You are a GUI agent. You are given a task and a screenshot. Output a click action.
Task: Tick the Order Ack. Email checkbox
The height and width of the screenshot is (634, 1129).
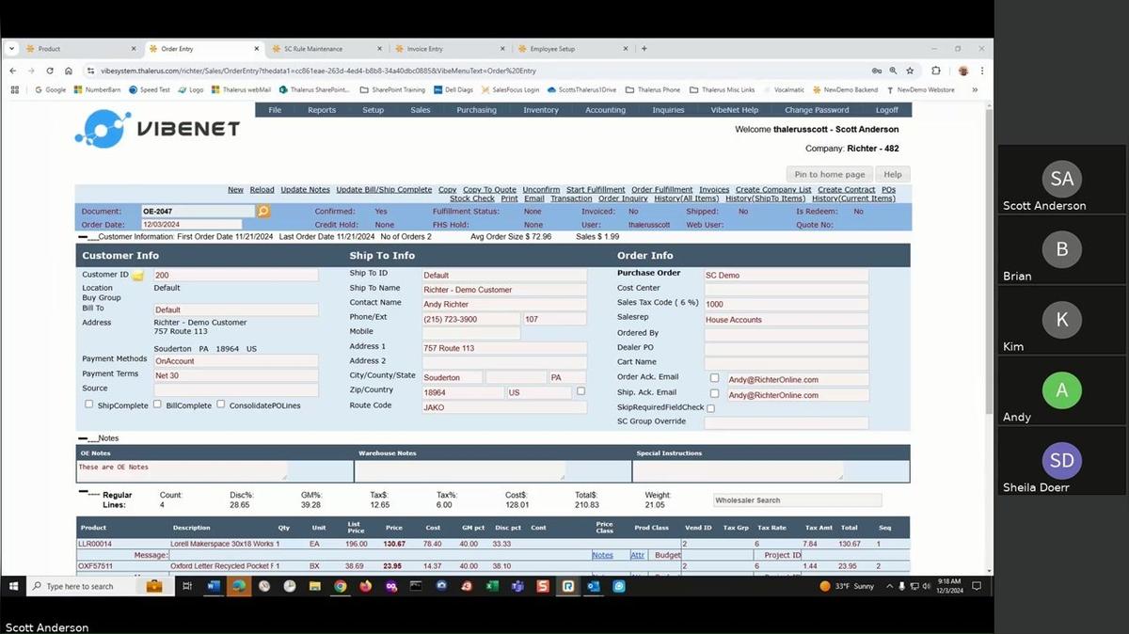point(714,378)
